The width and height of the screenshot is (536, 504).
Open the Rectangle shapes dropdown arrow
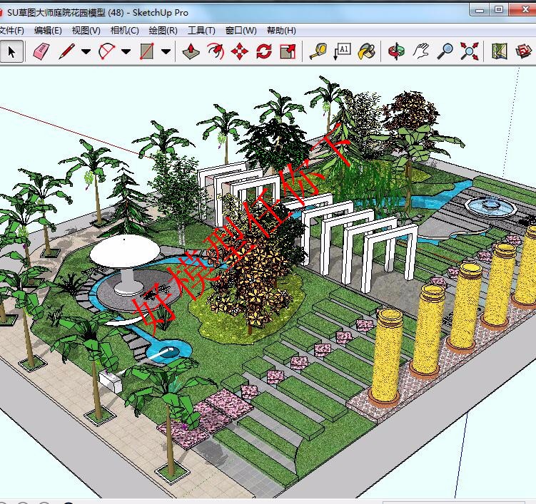click(166, 52)
